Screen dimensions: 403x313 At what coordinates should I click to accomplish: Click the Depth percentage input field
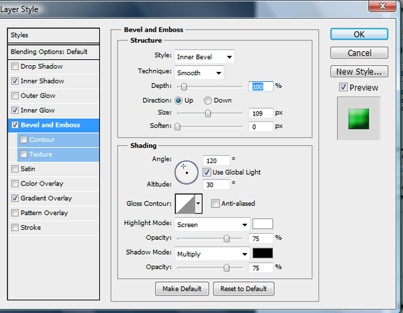pos(261,87)
